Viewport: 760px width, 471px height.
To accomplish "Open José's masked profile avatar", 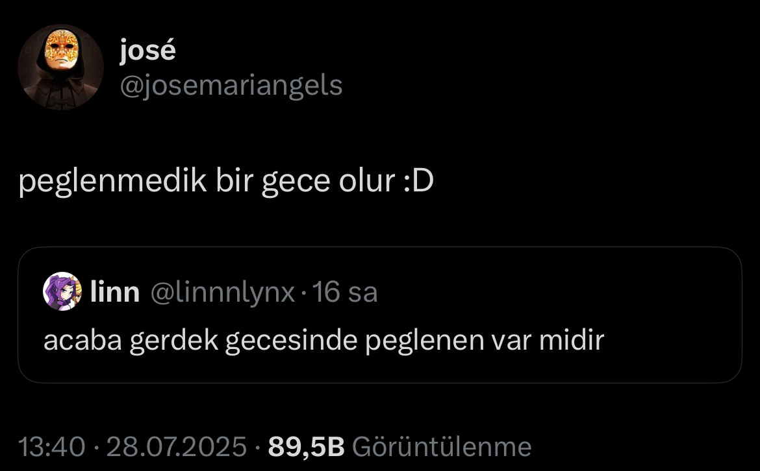I will click(x=60, y=67).
